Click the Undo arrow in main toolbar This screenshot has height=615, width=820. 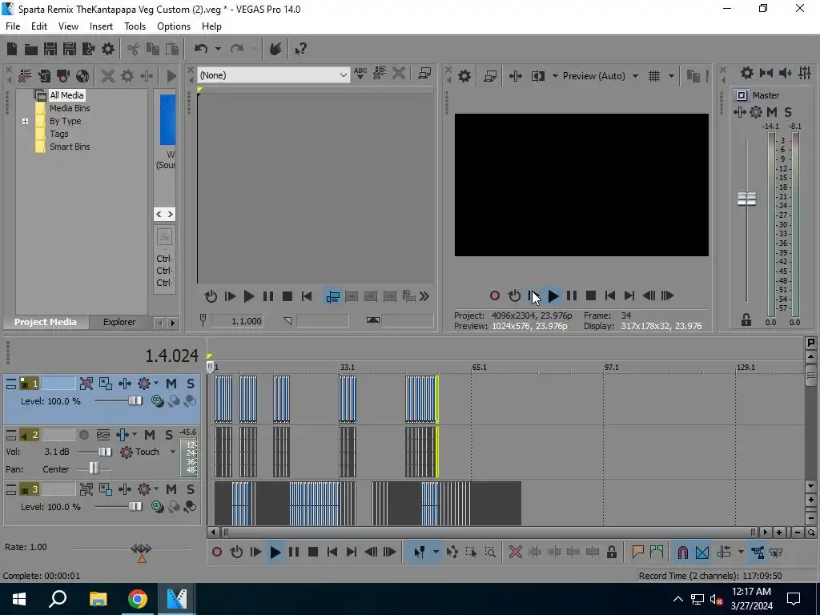pos(201,49)
